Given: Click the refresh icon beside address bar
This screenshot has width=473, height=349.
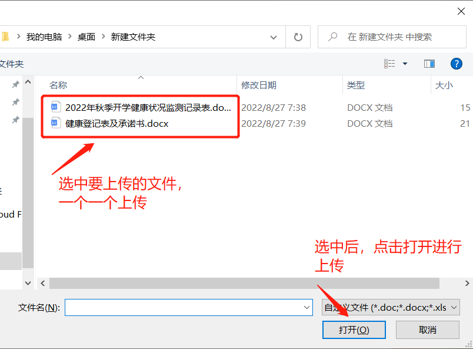Looking at the screenshot, I should pos(298,37).
